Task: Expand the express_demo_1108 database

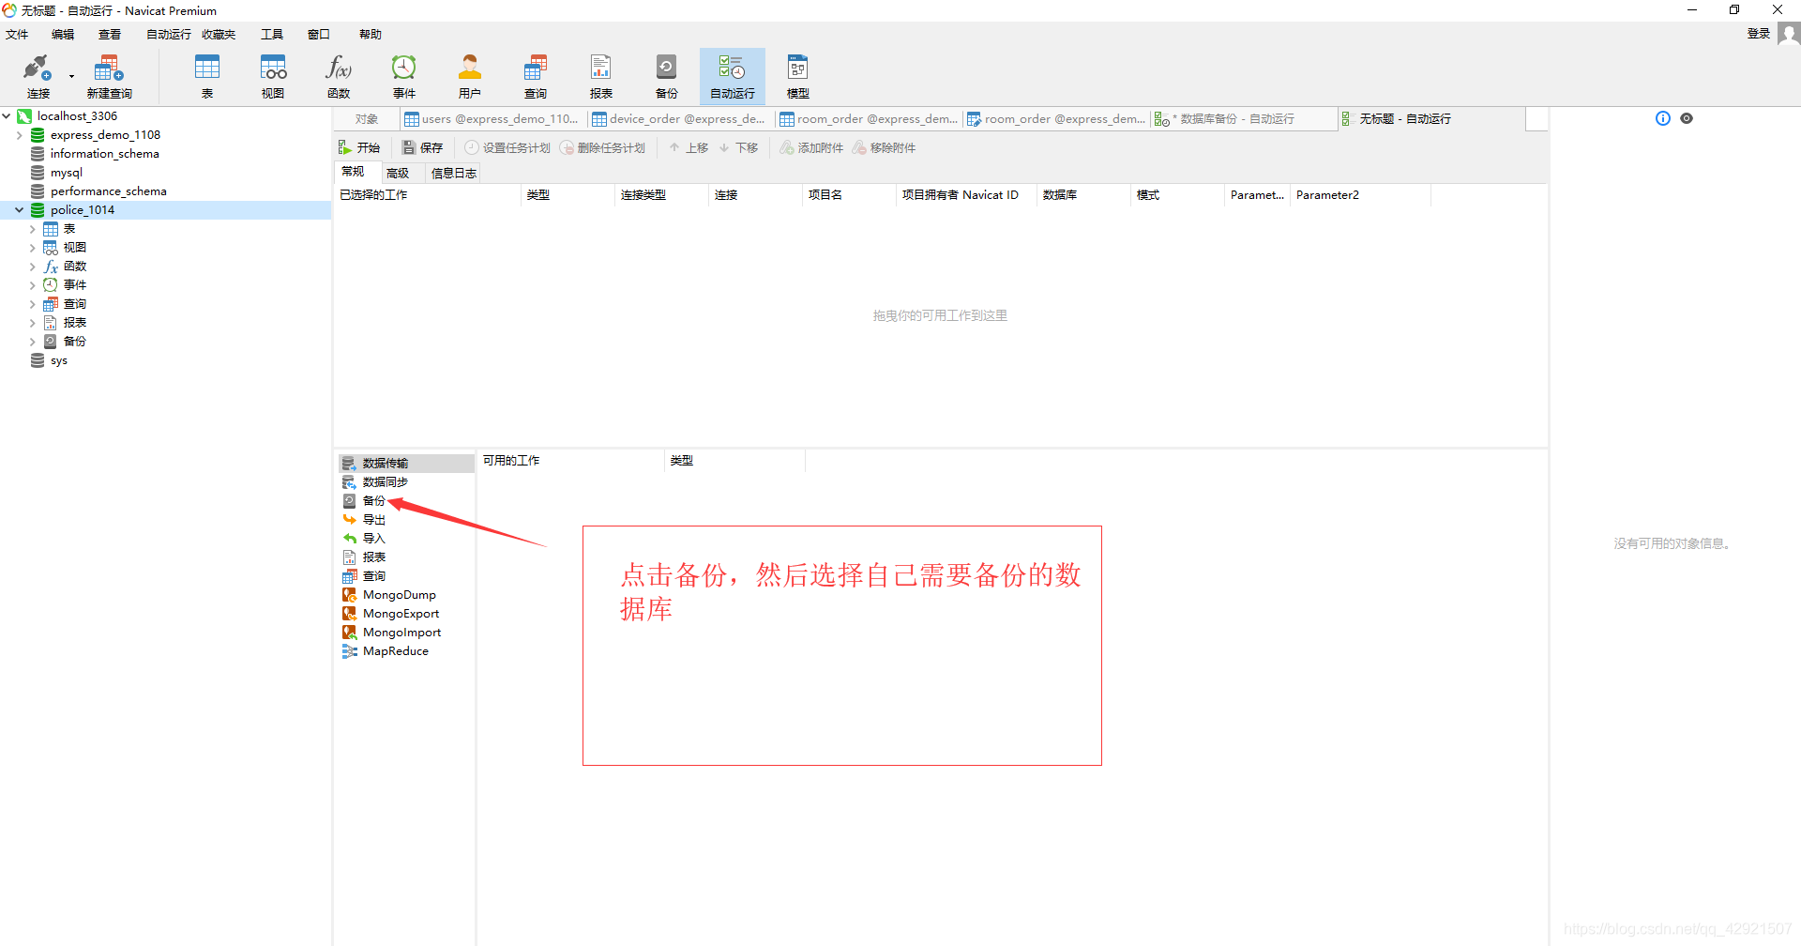Action: pos(19,135)
